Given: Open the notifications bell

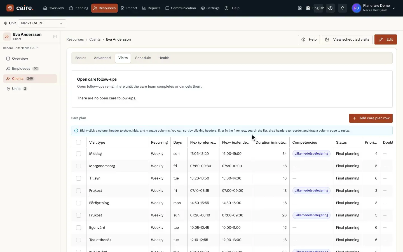Looking at the screenshot, I should 343,8.
